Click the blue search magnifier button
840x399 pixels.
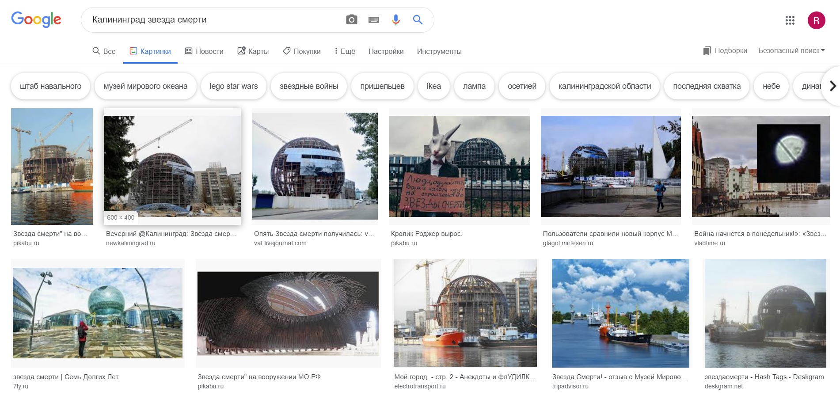tap(418, 19)
